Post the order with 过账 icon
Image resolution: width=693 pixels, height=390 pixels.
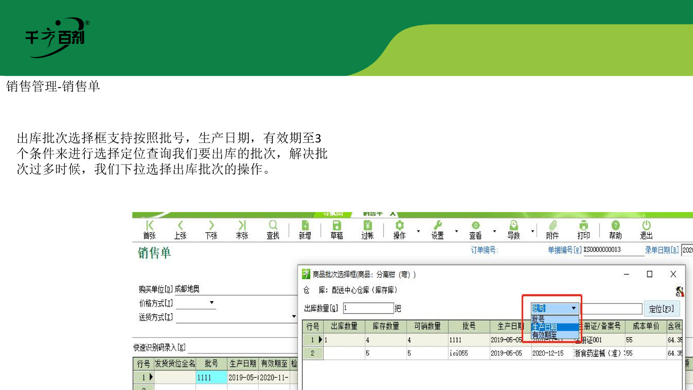click(367, 230)
